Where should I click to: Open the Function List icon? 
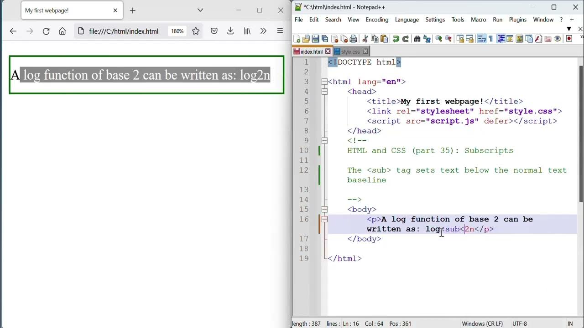(x=538, y=39)
